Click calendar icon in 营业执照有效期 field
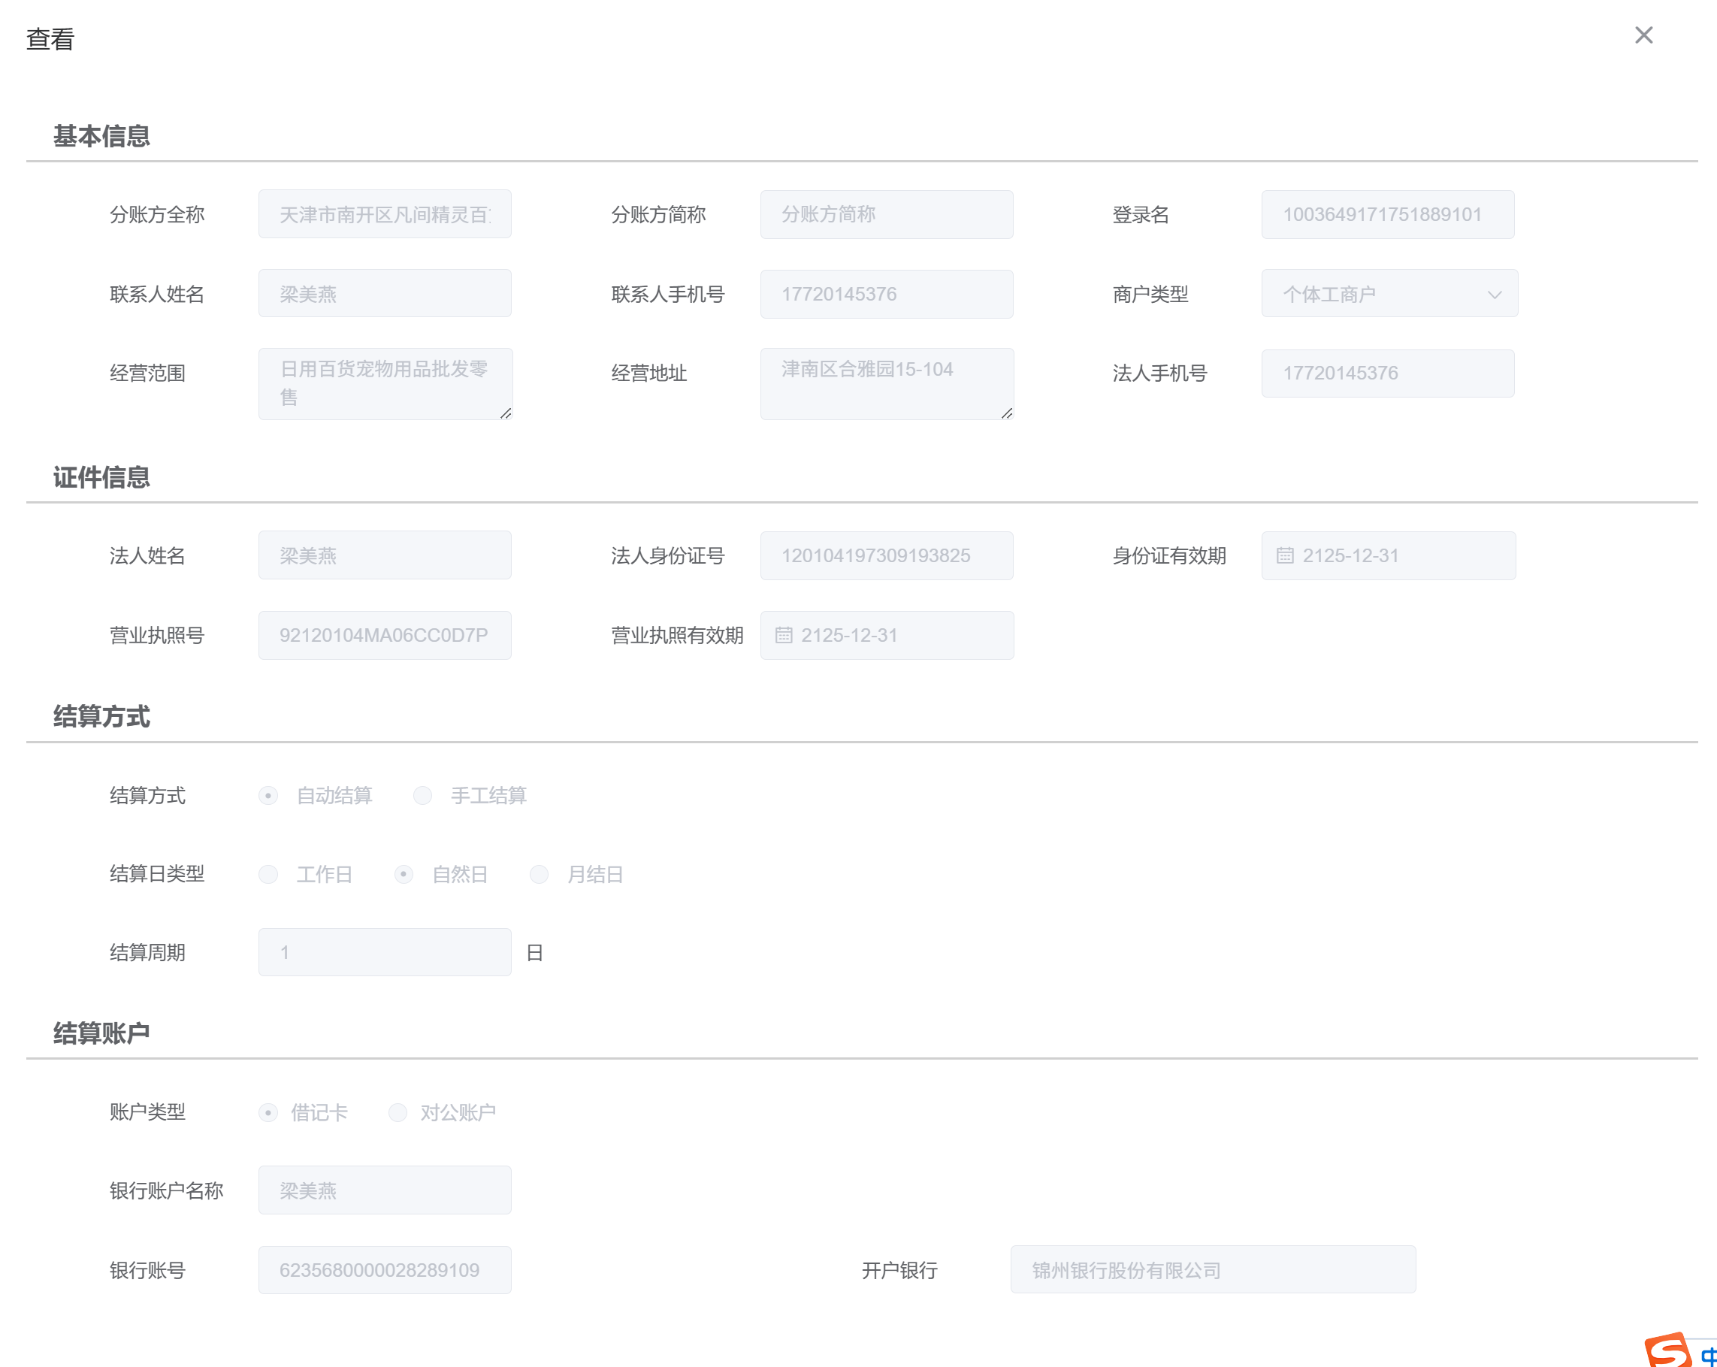This screenshot has height=1367, width=1717. pos(783,635)
